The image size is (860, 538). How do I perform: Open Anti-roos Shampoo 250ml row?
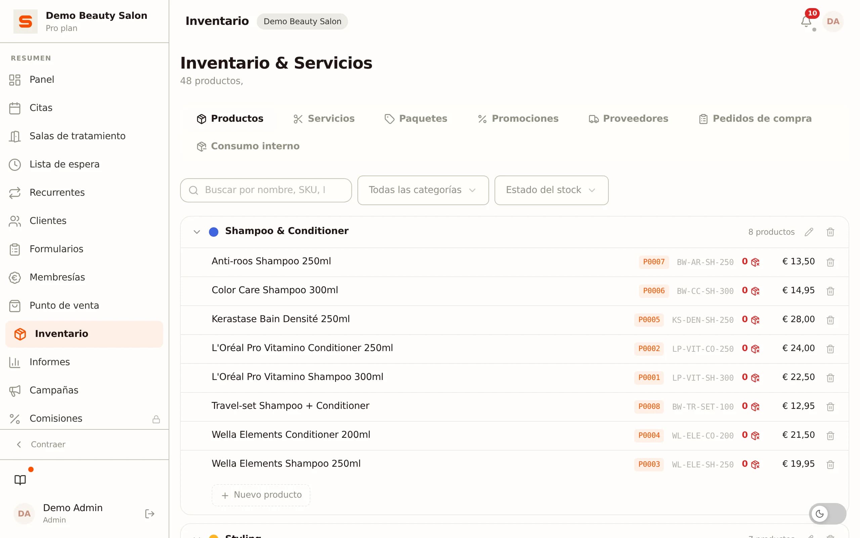[x=514, y=262]
